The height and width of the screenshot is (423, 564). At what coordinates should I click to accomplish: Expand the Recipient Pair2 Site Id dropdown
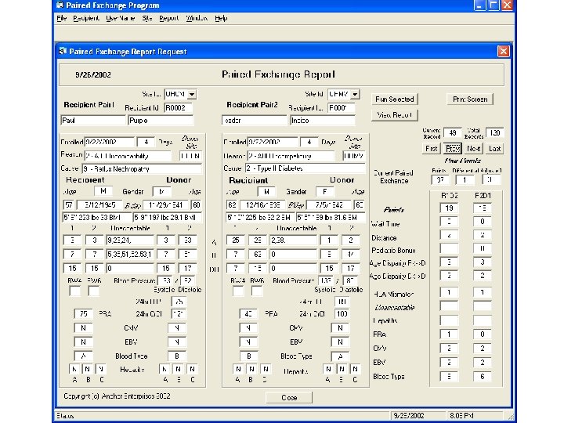point(355,94)
